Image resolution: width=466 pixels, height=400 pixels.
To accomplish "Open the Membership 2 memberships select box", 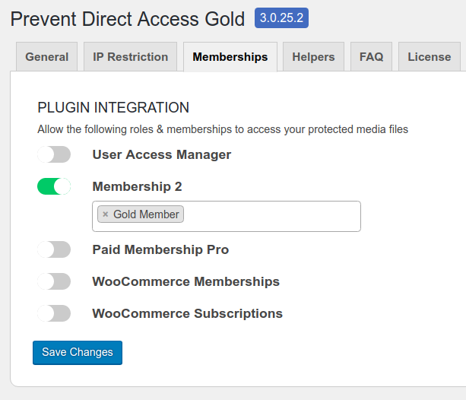I will (x=227, y=216).
